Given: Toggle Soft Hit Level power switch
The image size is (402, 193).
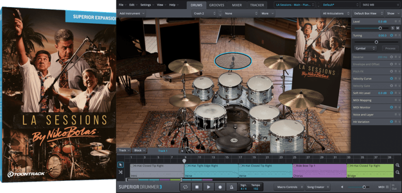Looking at the screenshot, I should coord(391,93).
